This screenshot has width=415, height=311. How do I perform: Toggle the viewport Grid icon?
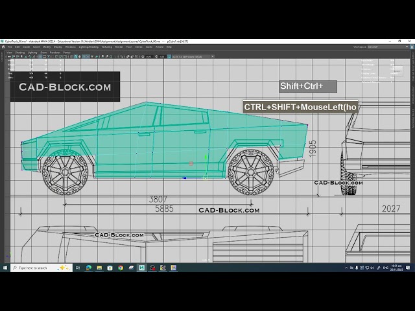tap(40, 56)
